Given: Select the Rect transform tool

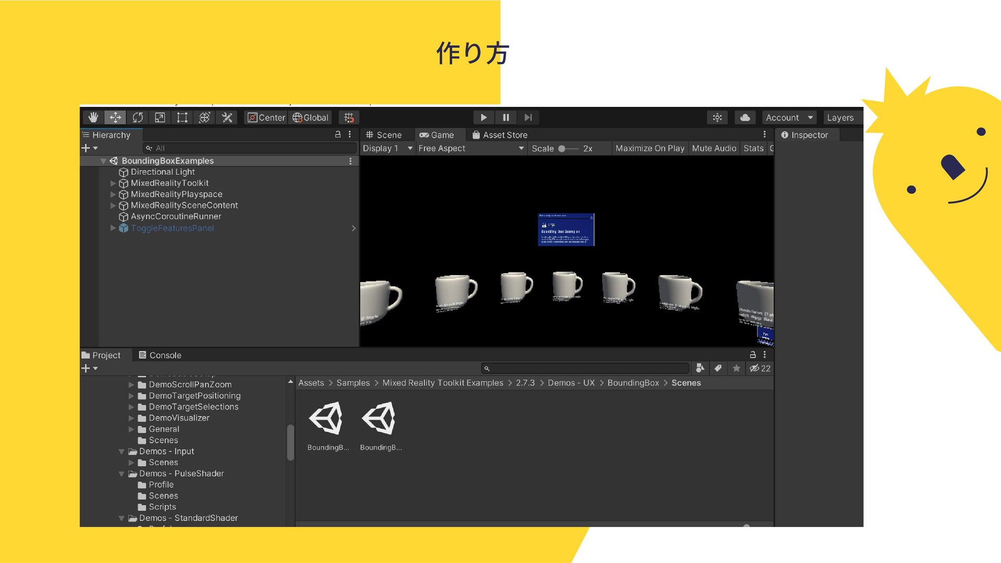Looking at the screenshot, I should click(x=182, y=118).
